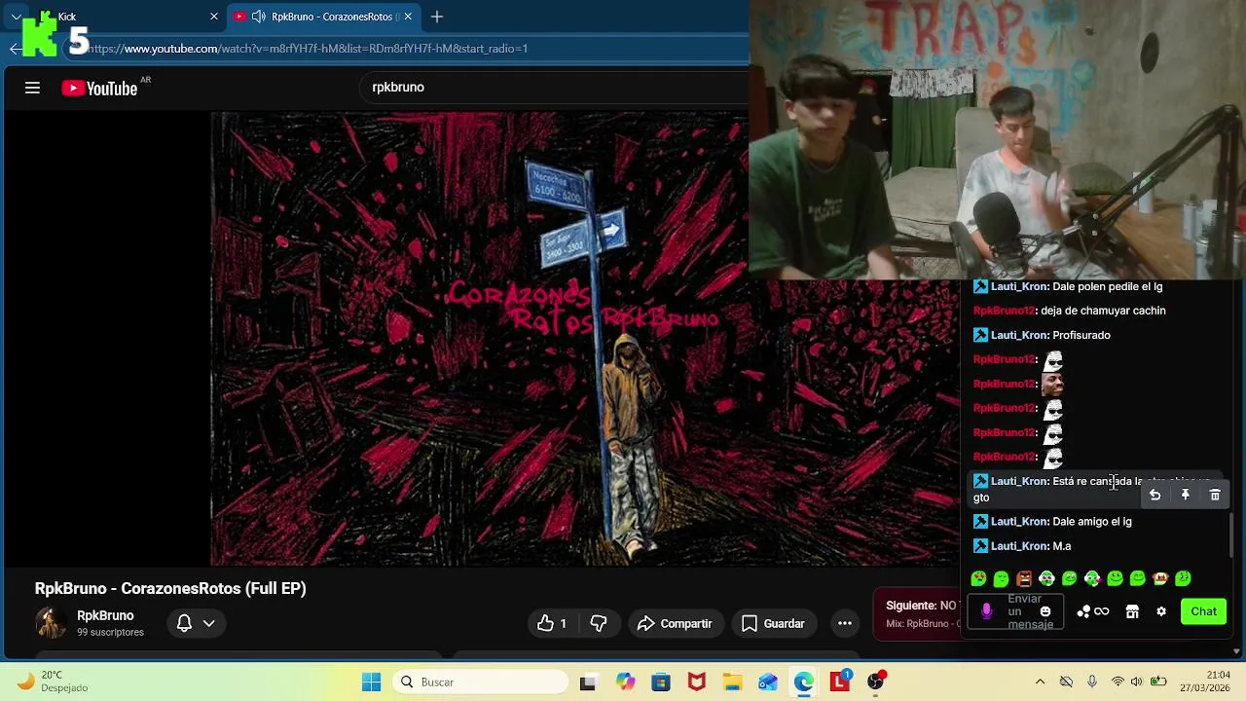Viewport: 1246px width, 701px height.
Task: Launch Copilot from the taskbar
Action: 625,682
